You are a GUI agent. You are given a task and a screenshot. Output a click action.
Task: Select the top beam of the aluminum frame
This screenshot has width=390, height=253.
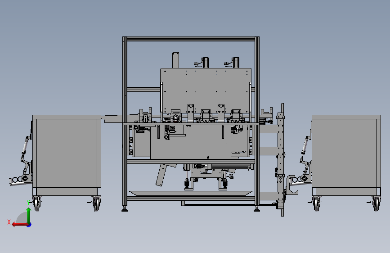191,39
